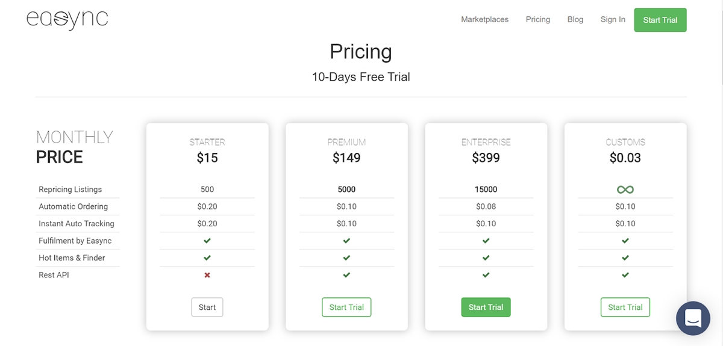Click Enterprise's Hot Items & Finder checkmark
The image size is (723, 346).
[486, 258]
